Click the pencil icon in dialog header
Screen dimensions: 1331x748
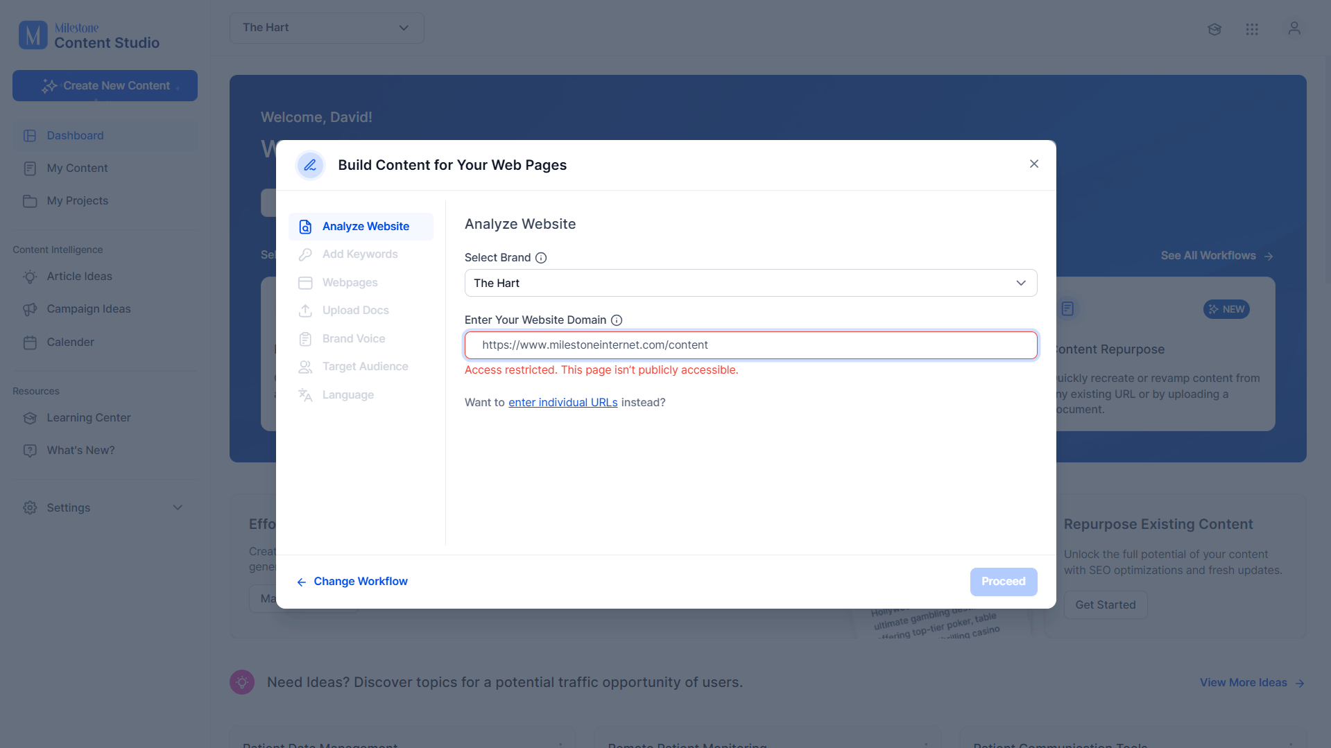tap(310, 165)
